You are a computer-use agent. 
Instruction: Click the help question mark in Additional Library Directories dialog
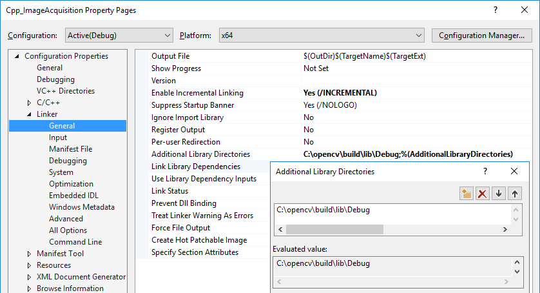[x=485, y=171]
